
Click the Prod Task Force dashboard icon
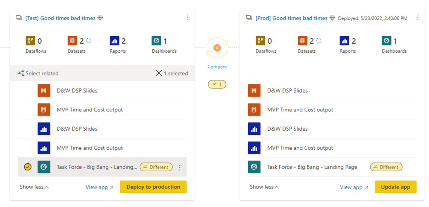pos(254,167)
